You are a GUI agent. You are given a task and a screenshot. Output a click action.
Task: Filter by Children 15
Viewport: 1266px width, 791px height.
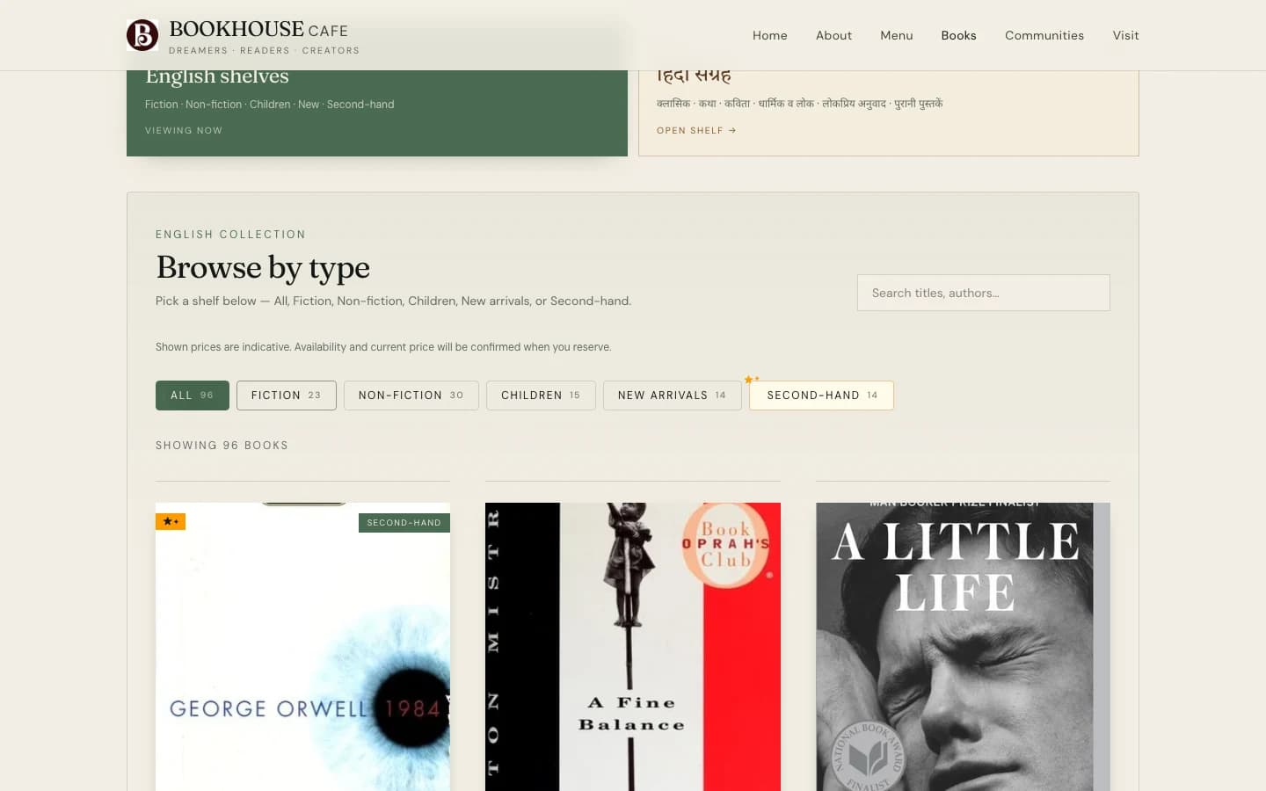pyautogui.click(x=541, y=395)
